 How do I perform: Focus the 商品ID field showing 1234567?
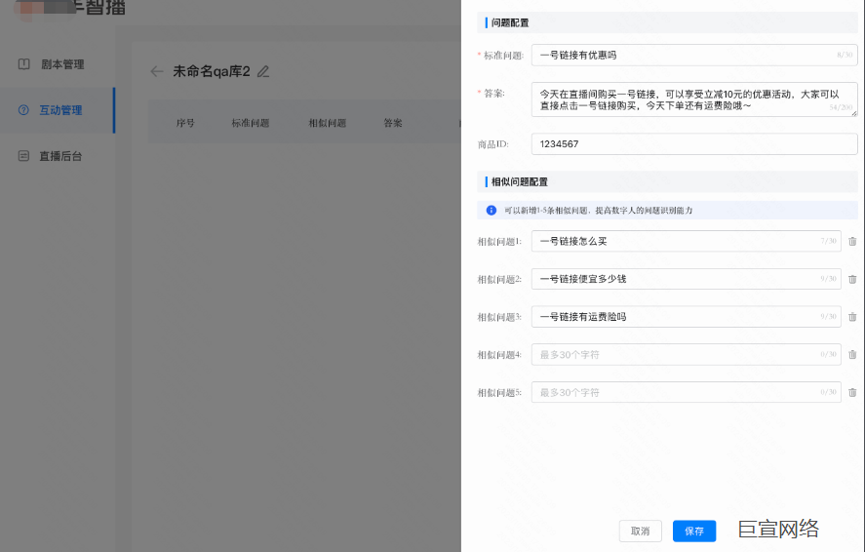(x=694, y=144)
